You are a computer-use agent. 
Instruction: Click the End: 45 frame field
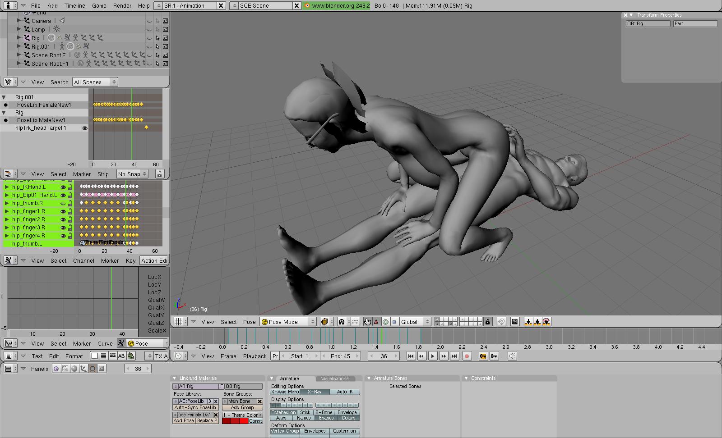(x=340, y=356)
